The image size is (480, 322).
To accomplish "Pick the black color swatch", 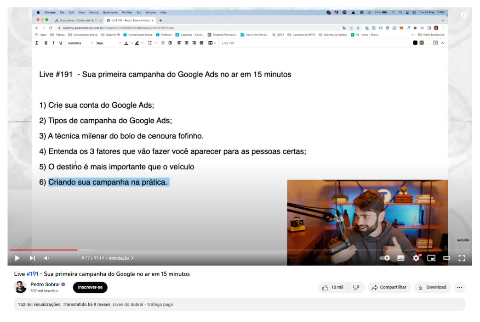I will (x=415, y=43).
